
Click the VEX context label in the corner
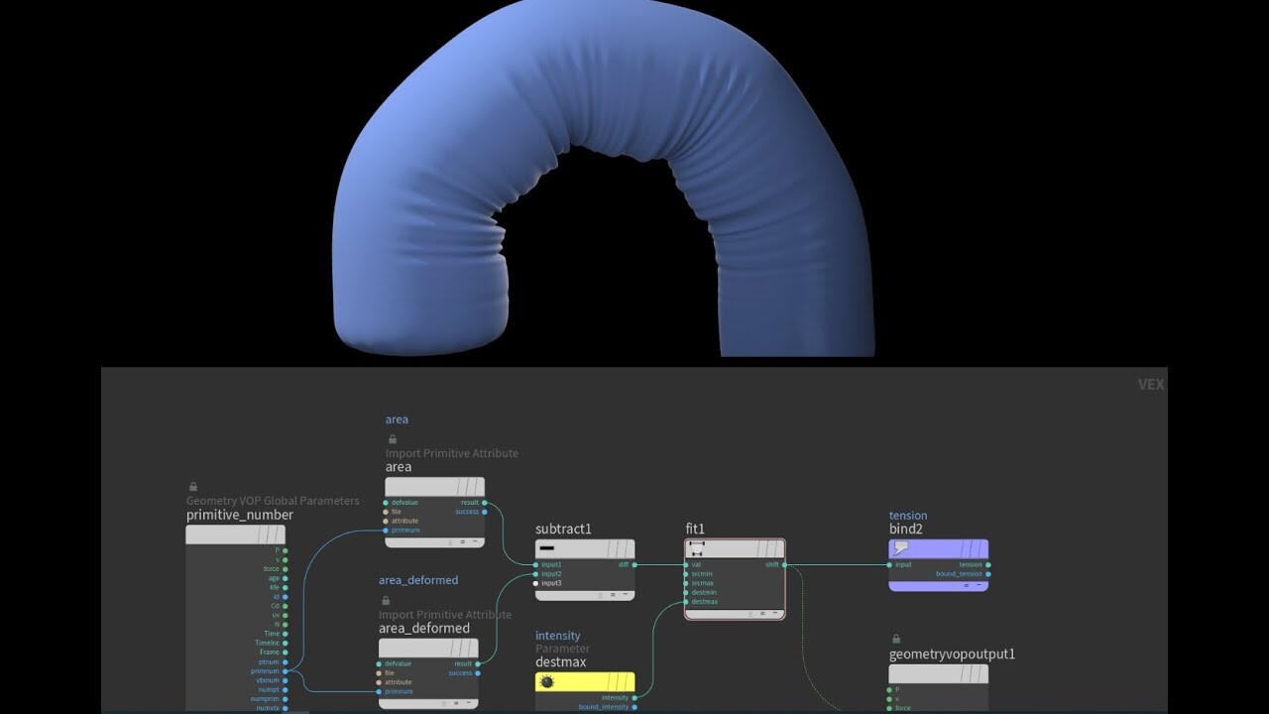click(x=1153, y=384)
